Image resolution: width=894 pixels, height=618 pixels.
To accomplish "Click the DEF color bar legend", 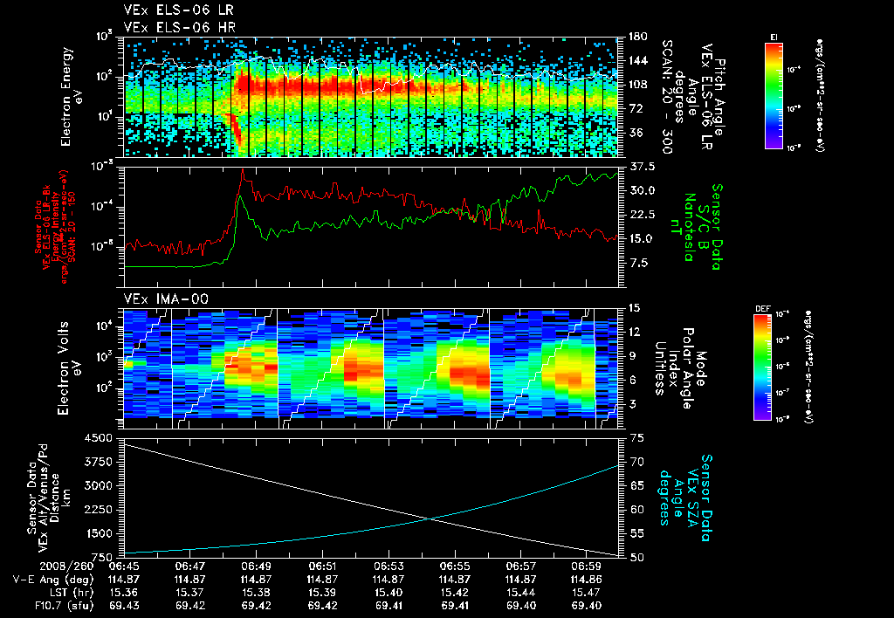I will tap(763, 367).
